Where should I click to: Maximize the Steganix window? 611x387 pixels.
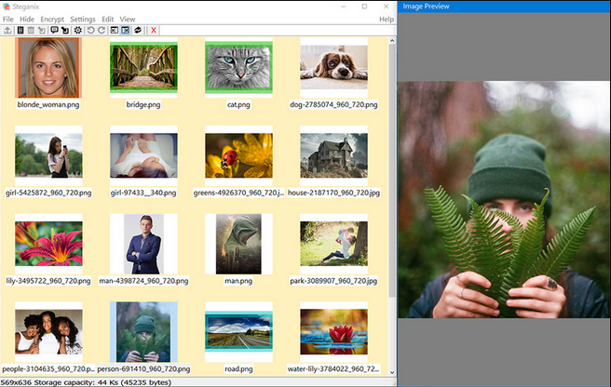[x=364, y=7]
